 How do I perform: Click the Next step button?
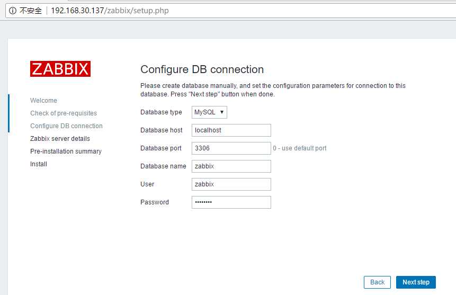point(416,282)
